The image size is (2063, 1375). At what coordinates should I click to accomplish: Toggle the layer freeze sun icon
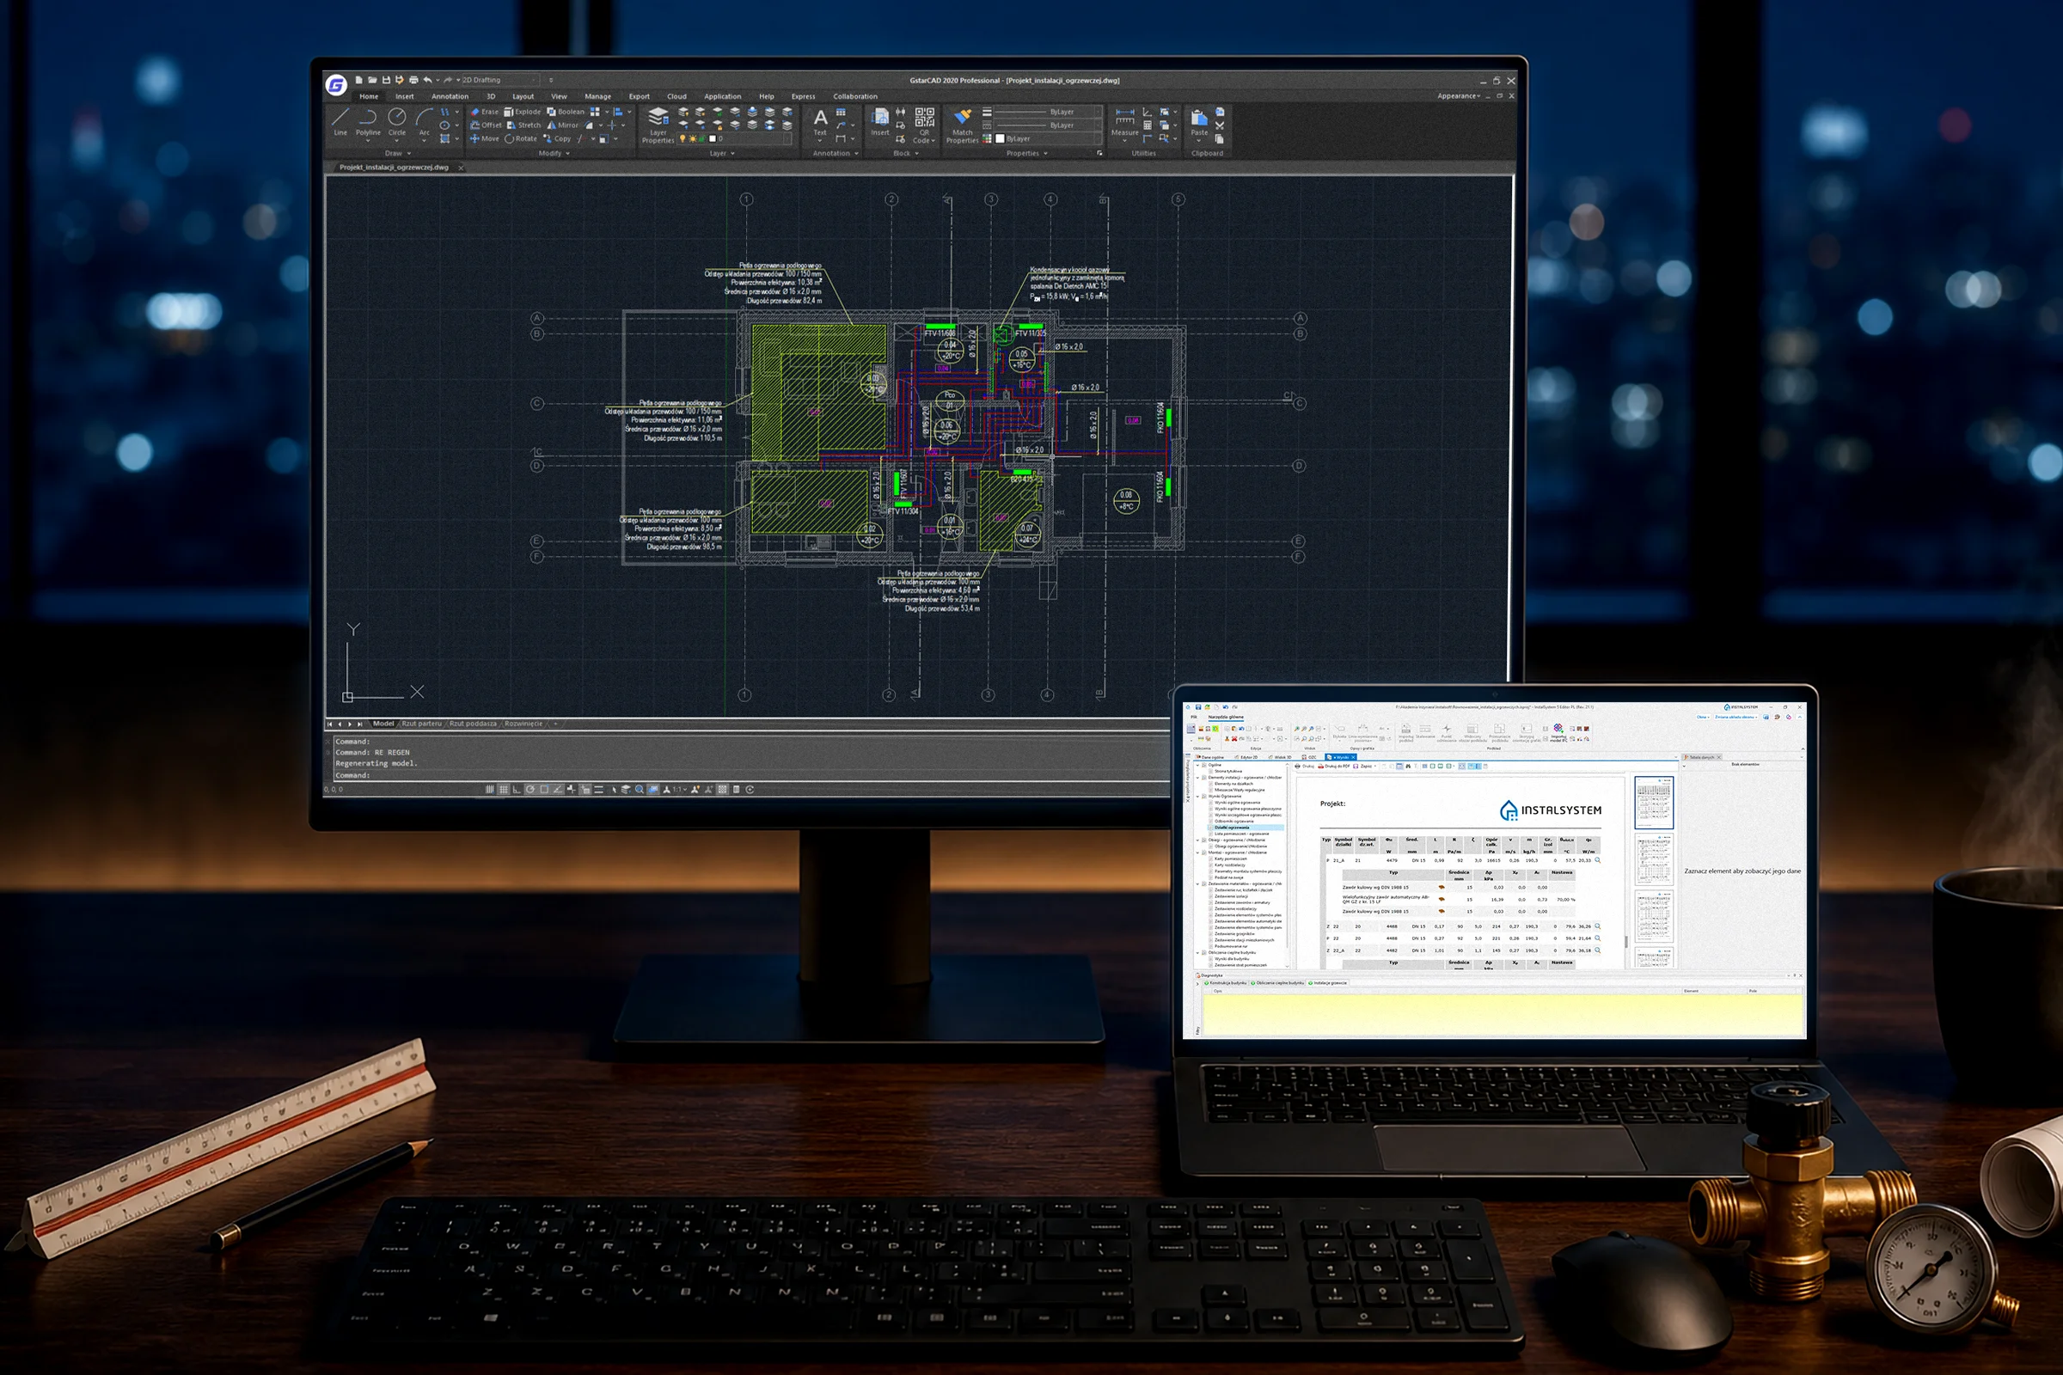pyautogui.click(x=692, y=138)
